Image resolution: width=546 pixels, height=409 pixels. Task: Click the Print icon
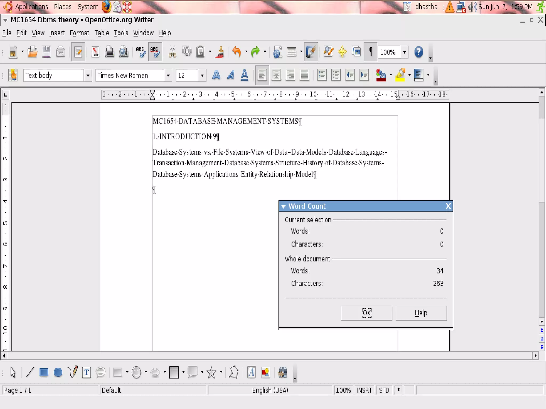point(109,52)
